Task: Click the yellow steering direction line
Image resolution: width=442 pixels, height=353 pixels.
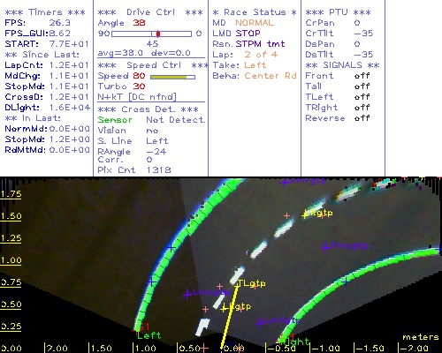Action: [230, 317]
